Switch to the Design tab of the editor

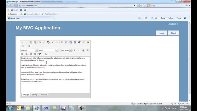pyautogui.click(x=26, y=95)
